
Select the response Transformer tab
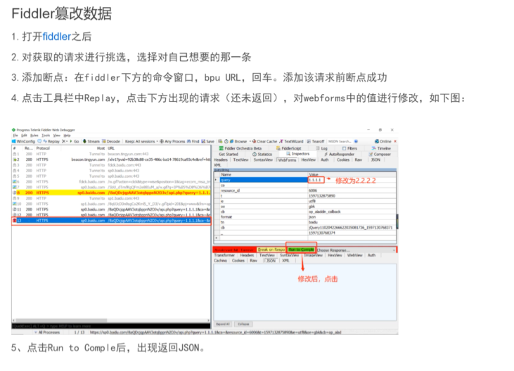point(224,255)
